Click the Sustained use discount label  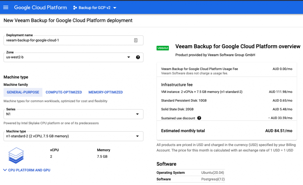click(x=178, y=118)
